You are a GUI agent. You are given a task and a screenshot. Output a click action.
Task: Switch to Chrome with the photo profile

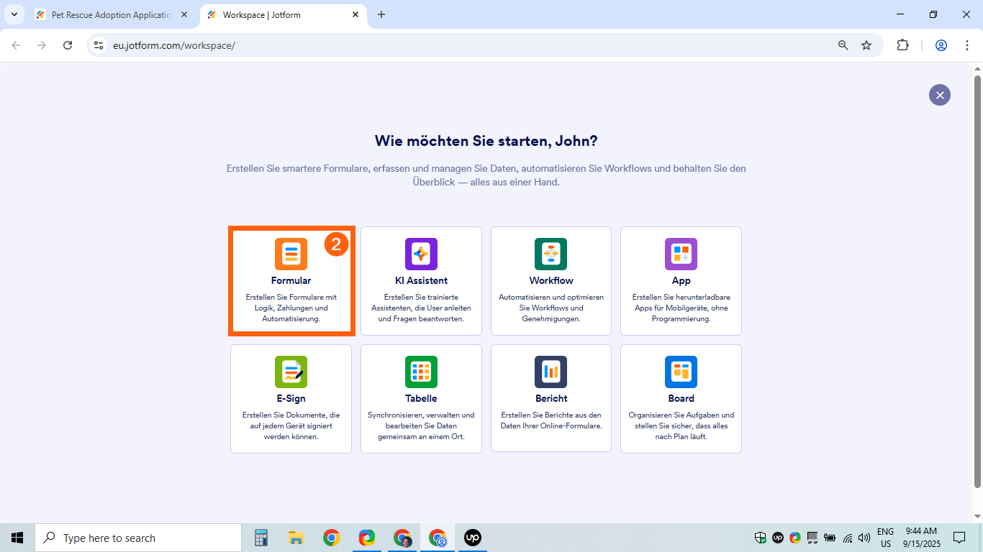click(x=403, y=538)
